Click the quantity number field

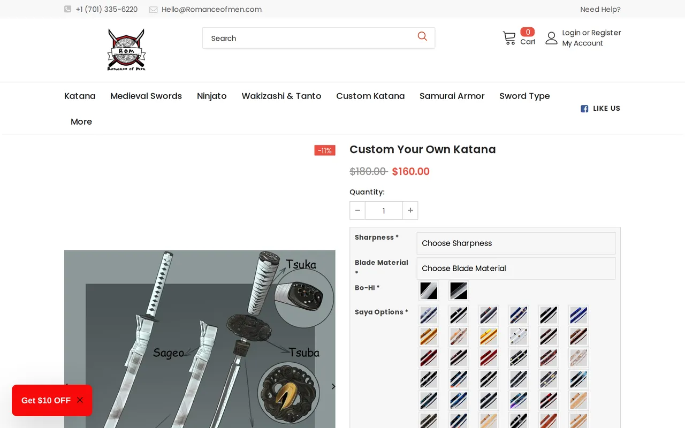(384, 210)
